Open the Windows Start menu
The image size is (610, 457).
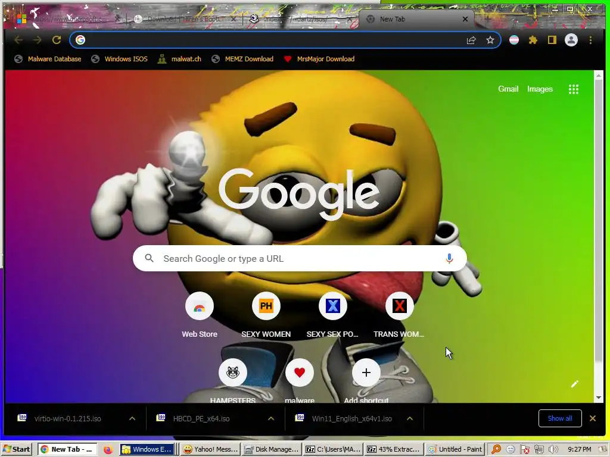(x=17, y=449)
